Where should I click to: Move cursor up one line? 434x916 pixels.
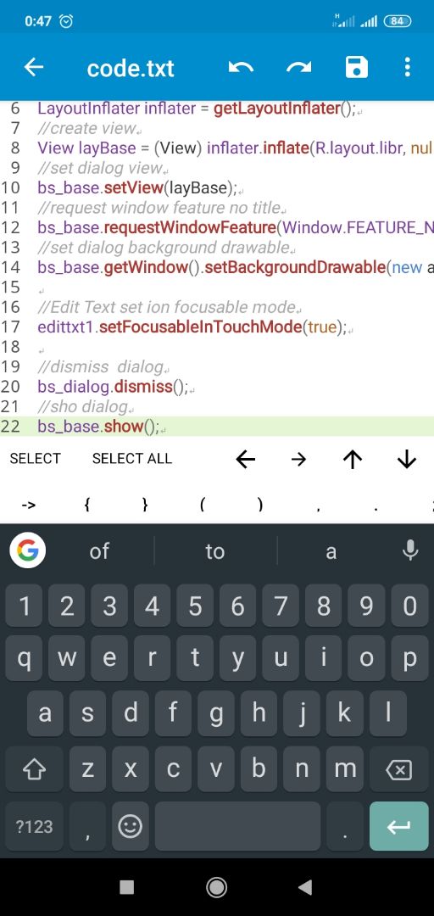point(353,460)
